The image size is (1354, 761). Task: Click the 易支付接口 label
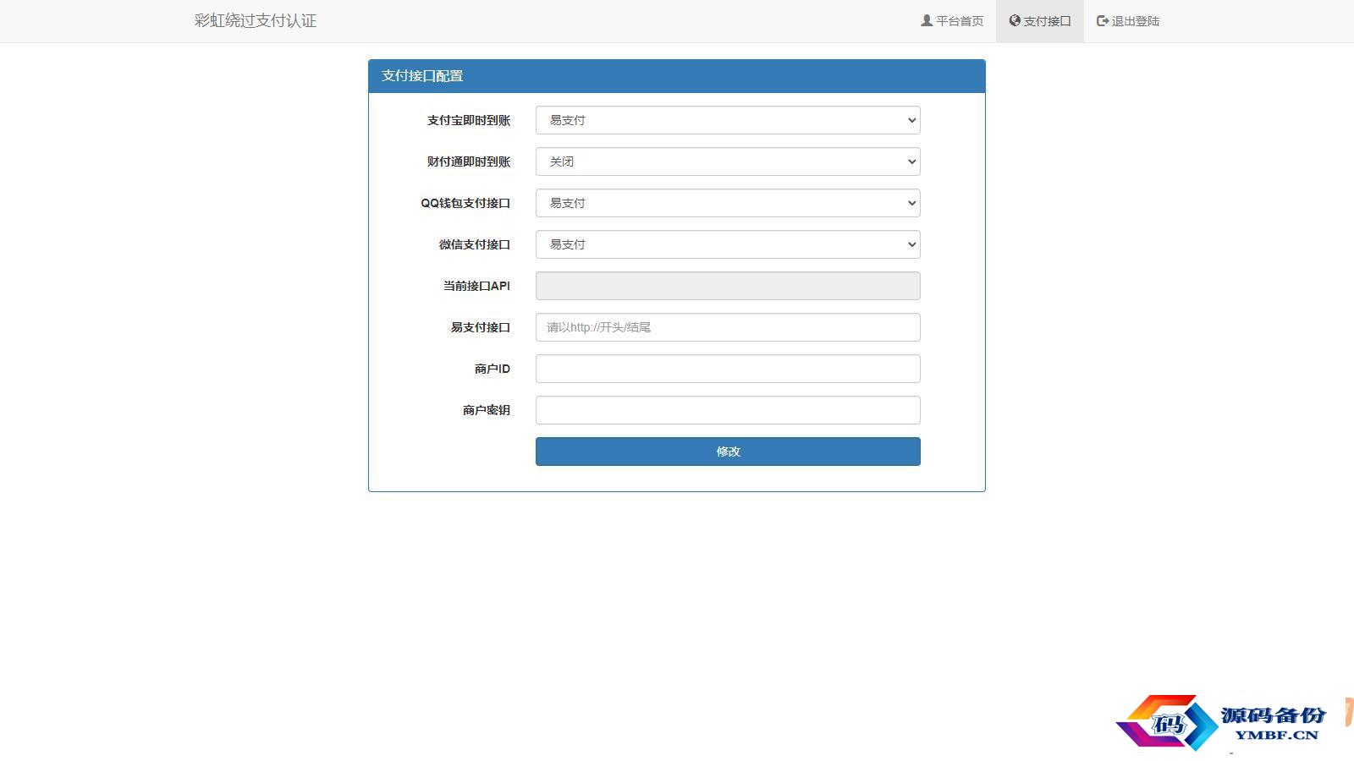point(481,327)
